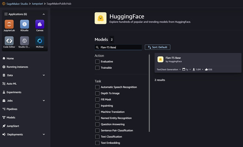Enable Named Entity Recognition filter
The width and height of the screenshot is (243, 147).
(x=97, y=118)
